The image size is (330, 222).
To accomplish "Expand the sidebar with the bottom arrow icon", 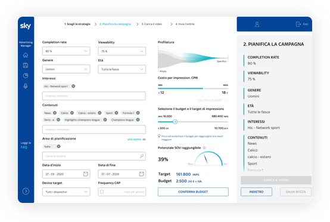I will [26, 191].
